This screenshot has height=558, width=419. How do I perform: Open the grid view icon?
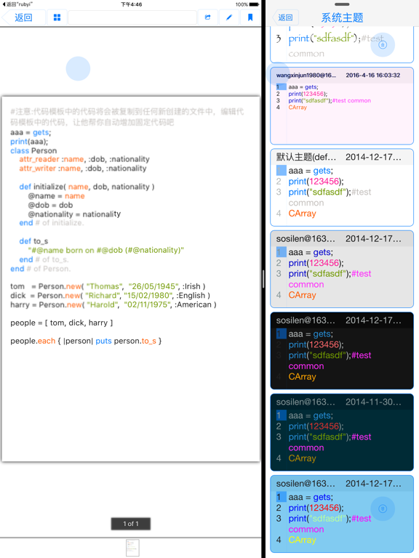point(57,17)
